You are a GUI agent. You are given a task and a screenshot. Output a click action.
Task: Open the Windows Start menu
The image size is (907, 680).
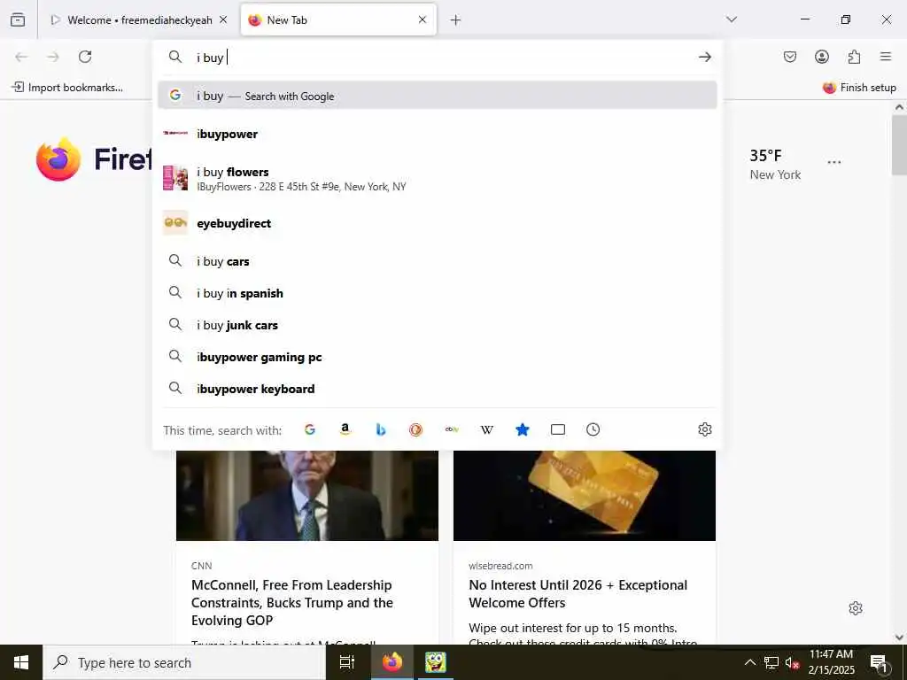click(21, 662)
